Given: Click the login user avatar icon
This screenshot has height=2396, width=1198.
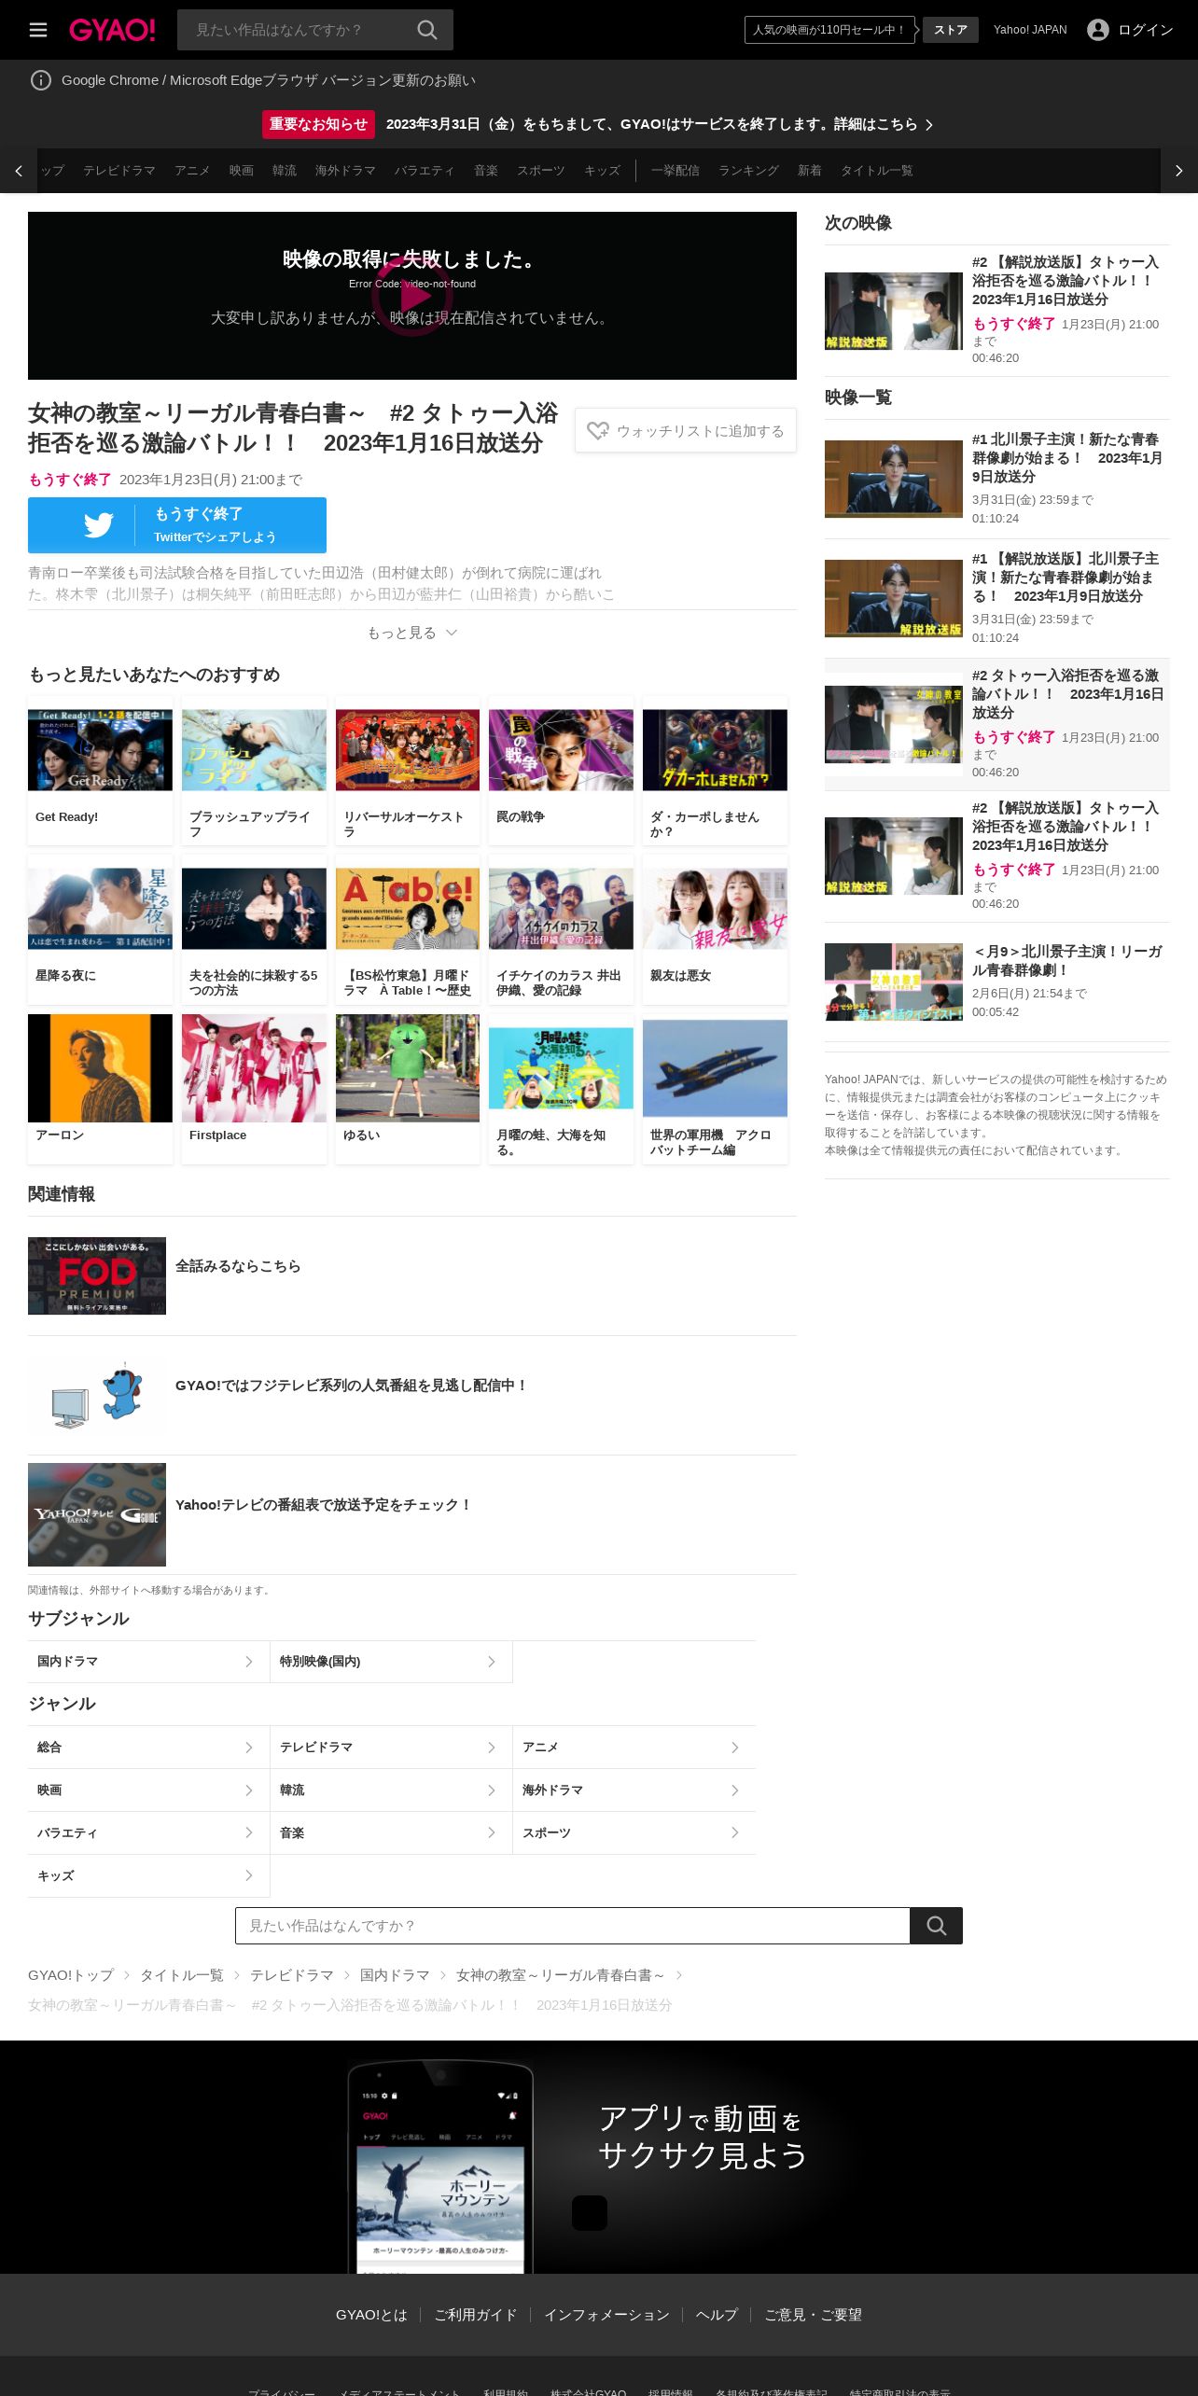Looking at the screenshot, I should click(1098, 30).
